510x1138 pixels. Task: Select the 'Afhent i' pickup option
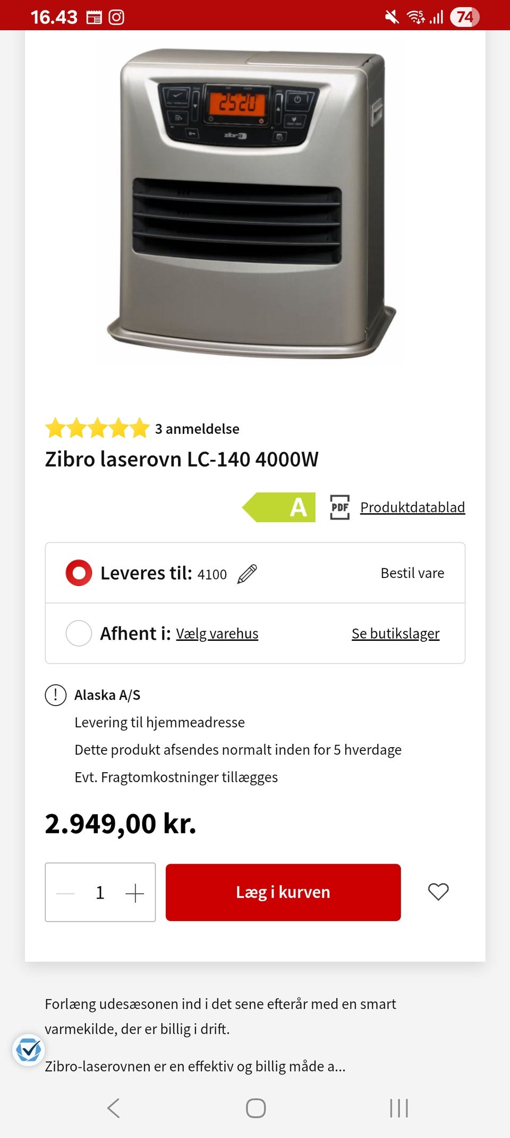[x=79, y=633]
